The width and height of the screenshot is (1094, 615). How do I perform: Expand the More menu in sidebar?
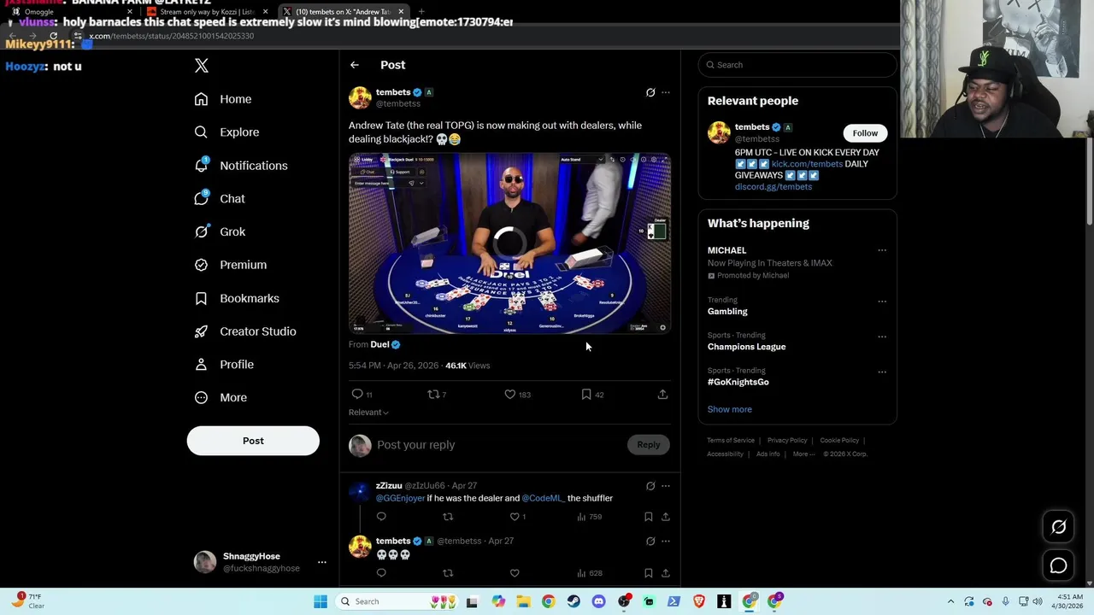point(221,397)
